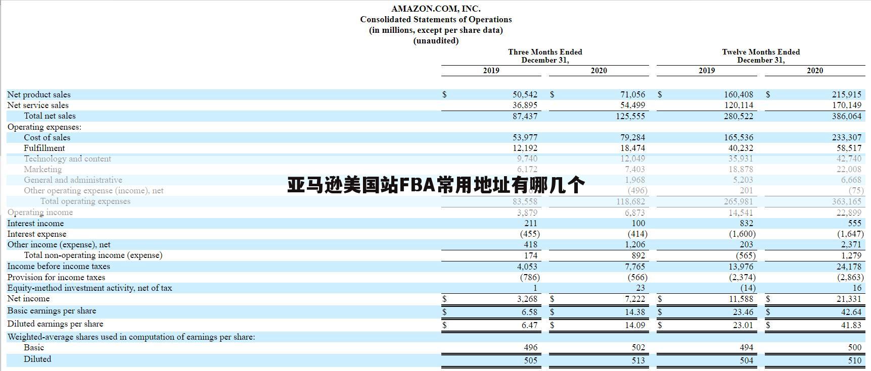Select 'Basic earnings per share' label
This screenshot has width=871, height=371.
tap(52, 311)
